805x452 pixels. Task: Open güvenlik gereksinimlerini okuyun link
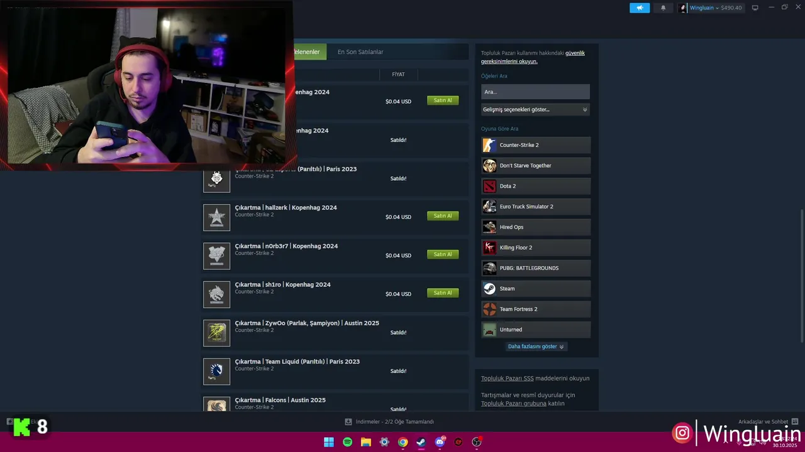click(533, 57)
